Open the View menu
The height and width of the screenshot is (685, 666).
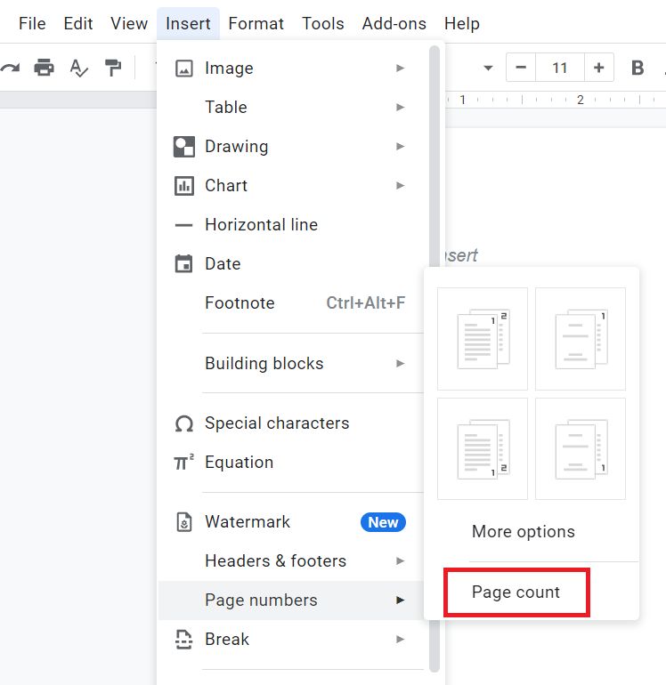pyautogui.click(x=129, y=24)
